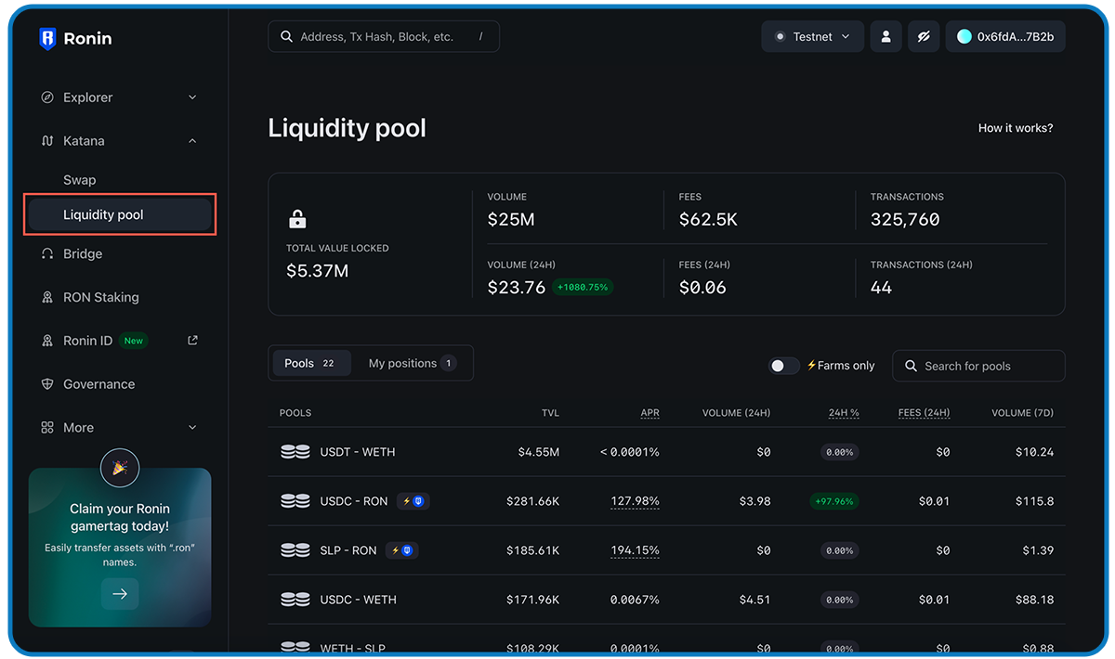Viewport: 1115px width, 659px height.
Task: Click the $115.8 7D volume value
Action: pyautogui.click(x=1035, y=501)
